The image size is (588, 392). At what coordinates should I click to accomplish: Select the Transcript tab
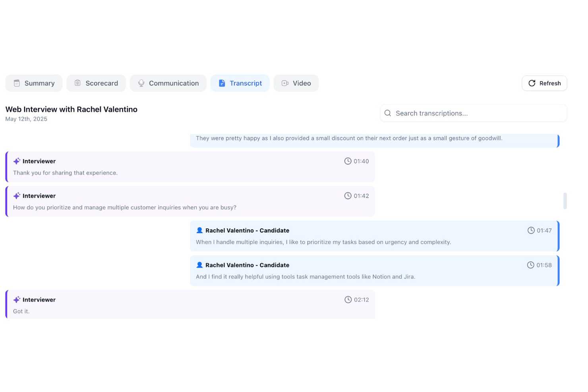[240, 83]
